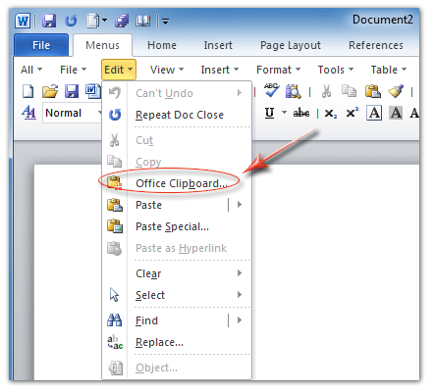The width and height of the screenshot is (433, 392).
Task: Toggle Underline formatting
Action: (269, 113)
